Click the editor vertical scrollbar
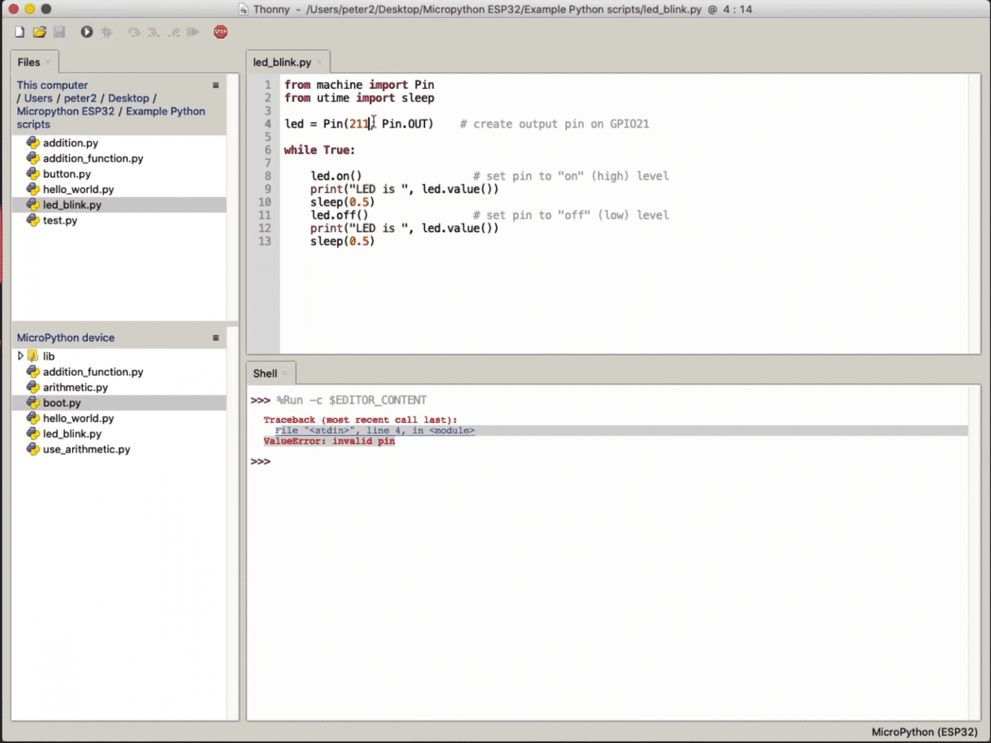The width and height of the screenshot is (991, 743). (x=974, y=213)
